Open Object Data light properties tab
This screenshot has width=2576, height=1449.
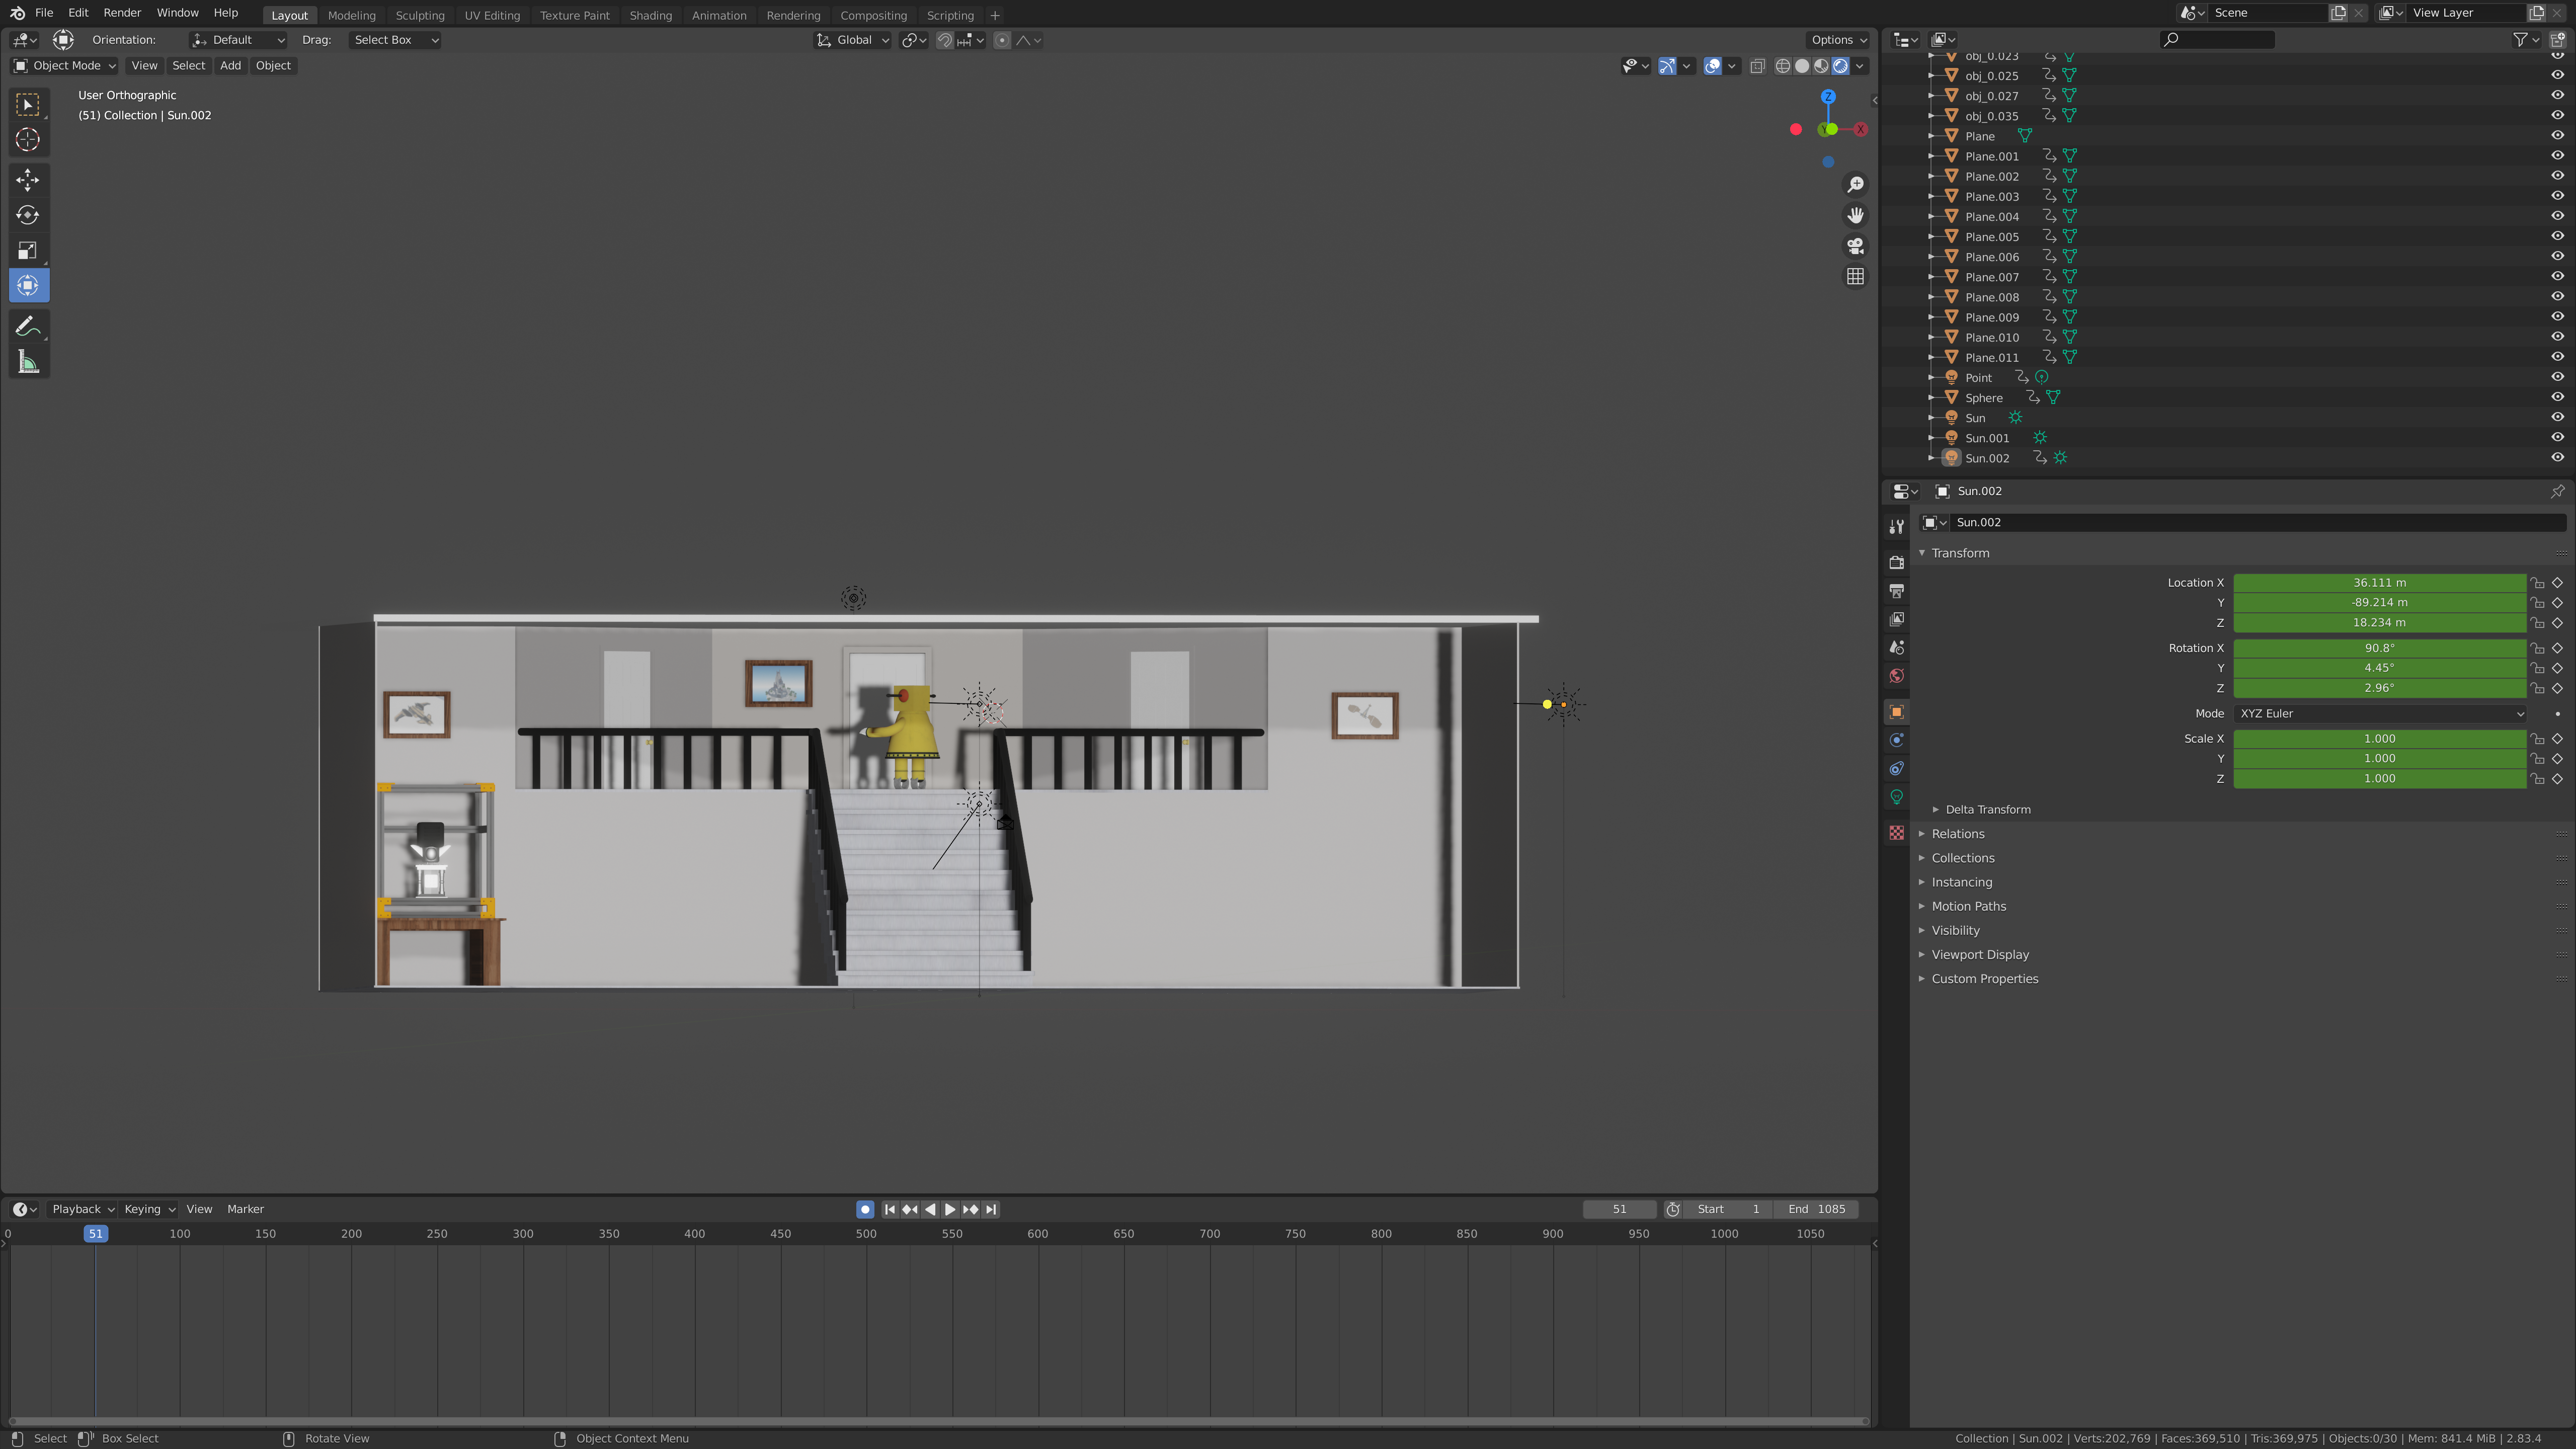(1896, 797)
